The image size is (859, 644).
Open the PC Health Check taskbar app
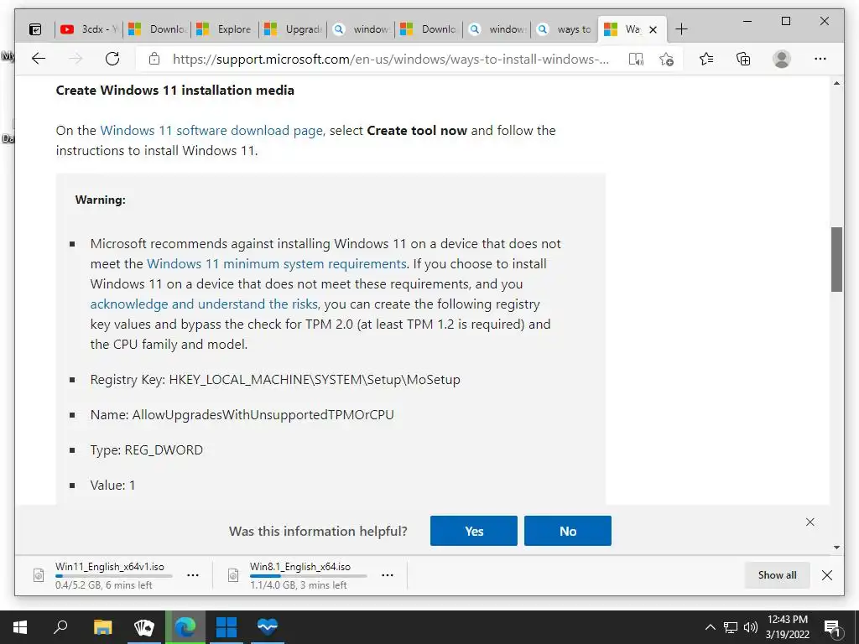[x=268, y=627]
